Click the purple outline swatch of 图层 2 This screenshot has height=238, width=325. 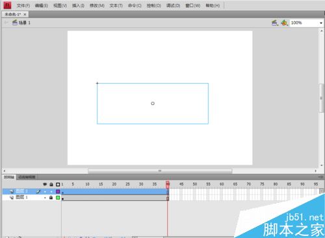tap(58, 191)
